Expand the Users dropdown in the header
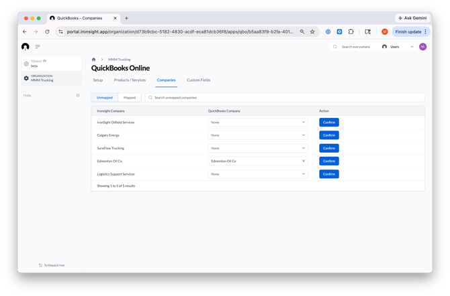The height and width of the screenshot is (296, 450). [398, 47]
